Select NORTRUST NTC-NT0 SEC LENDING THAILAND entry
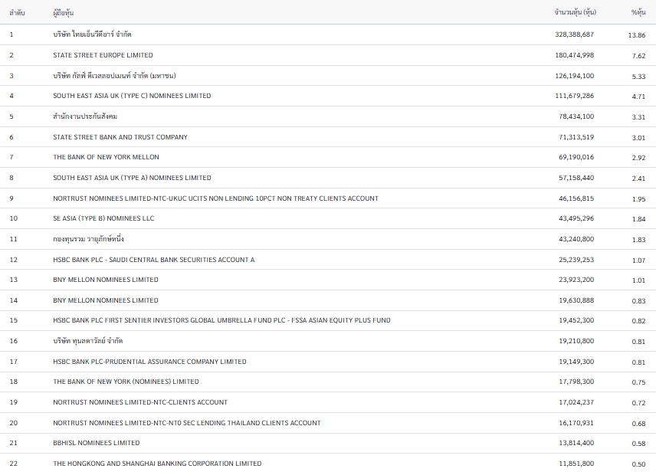 (x=187, y=423)
